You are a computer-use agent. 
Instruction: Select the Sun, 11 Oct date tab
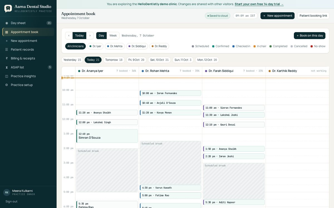point(183,60)
